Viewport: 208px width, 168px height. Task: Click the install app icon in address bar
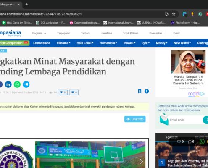[166, 14]
